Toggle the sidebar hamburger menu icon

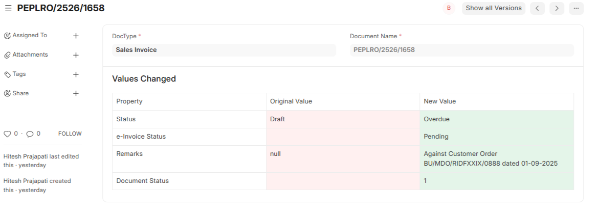pyautogui.click(x=8, y=8)
